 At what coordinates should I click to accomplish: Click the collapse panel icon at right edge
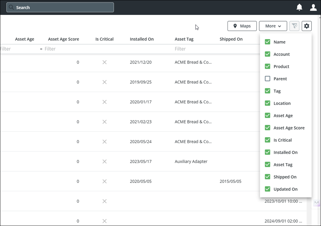coord(317,203)
